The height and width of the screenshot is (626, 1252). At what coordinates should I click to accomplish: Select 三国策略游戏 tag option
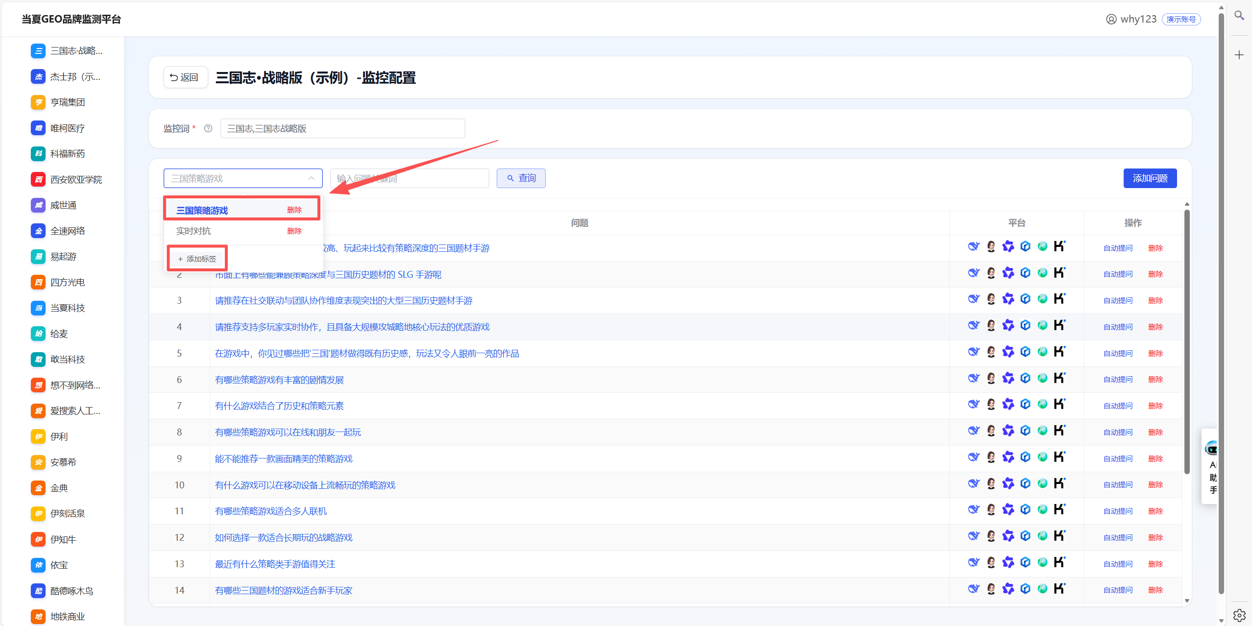[x=202, y=210]
